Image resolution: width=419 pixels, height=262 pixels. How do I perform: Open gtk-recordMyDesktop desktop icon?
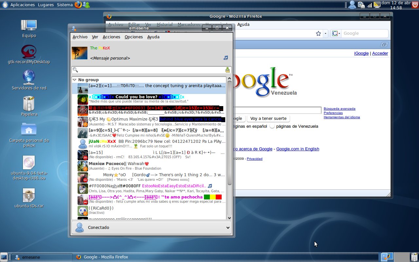click(29, 54)
